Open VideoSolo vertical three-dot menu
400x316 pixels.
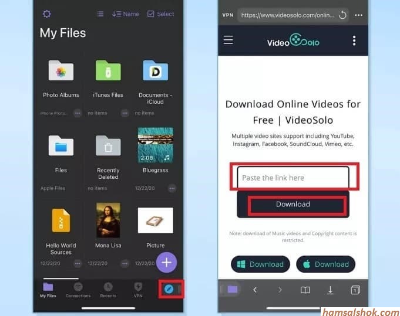354,40
